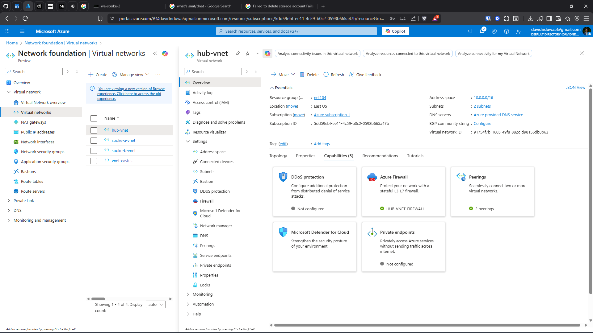Check the hub-vnet row checkbox
Screen dimensions: 593x333
coord(94,130)
